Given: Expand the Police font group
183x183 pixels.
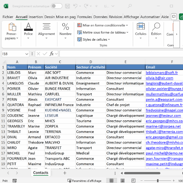Looking at the screenshot, I should click(x=28, y=31).
